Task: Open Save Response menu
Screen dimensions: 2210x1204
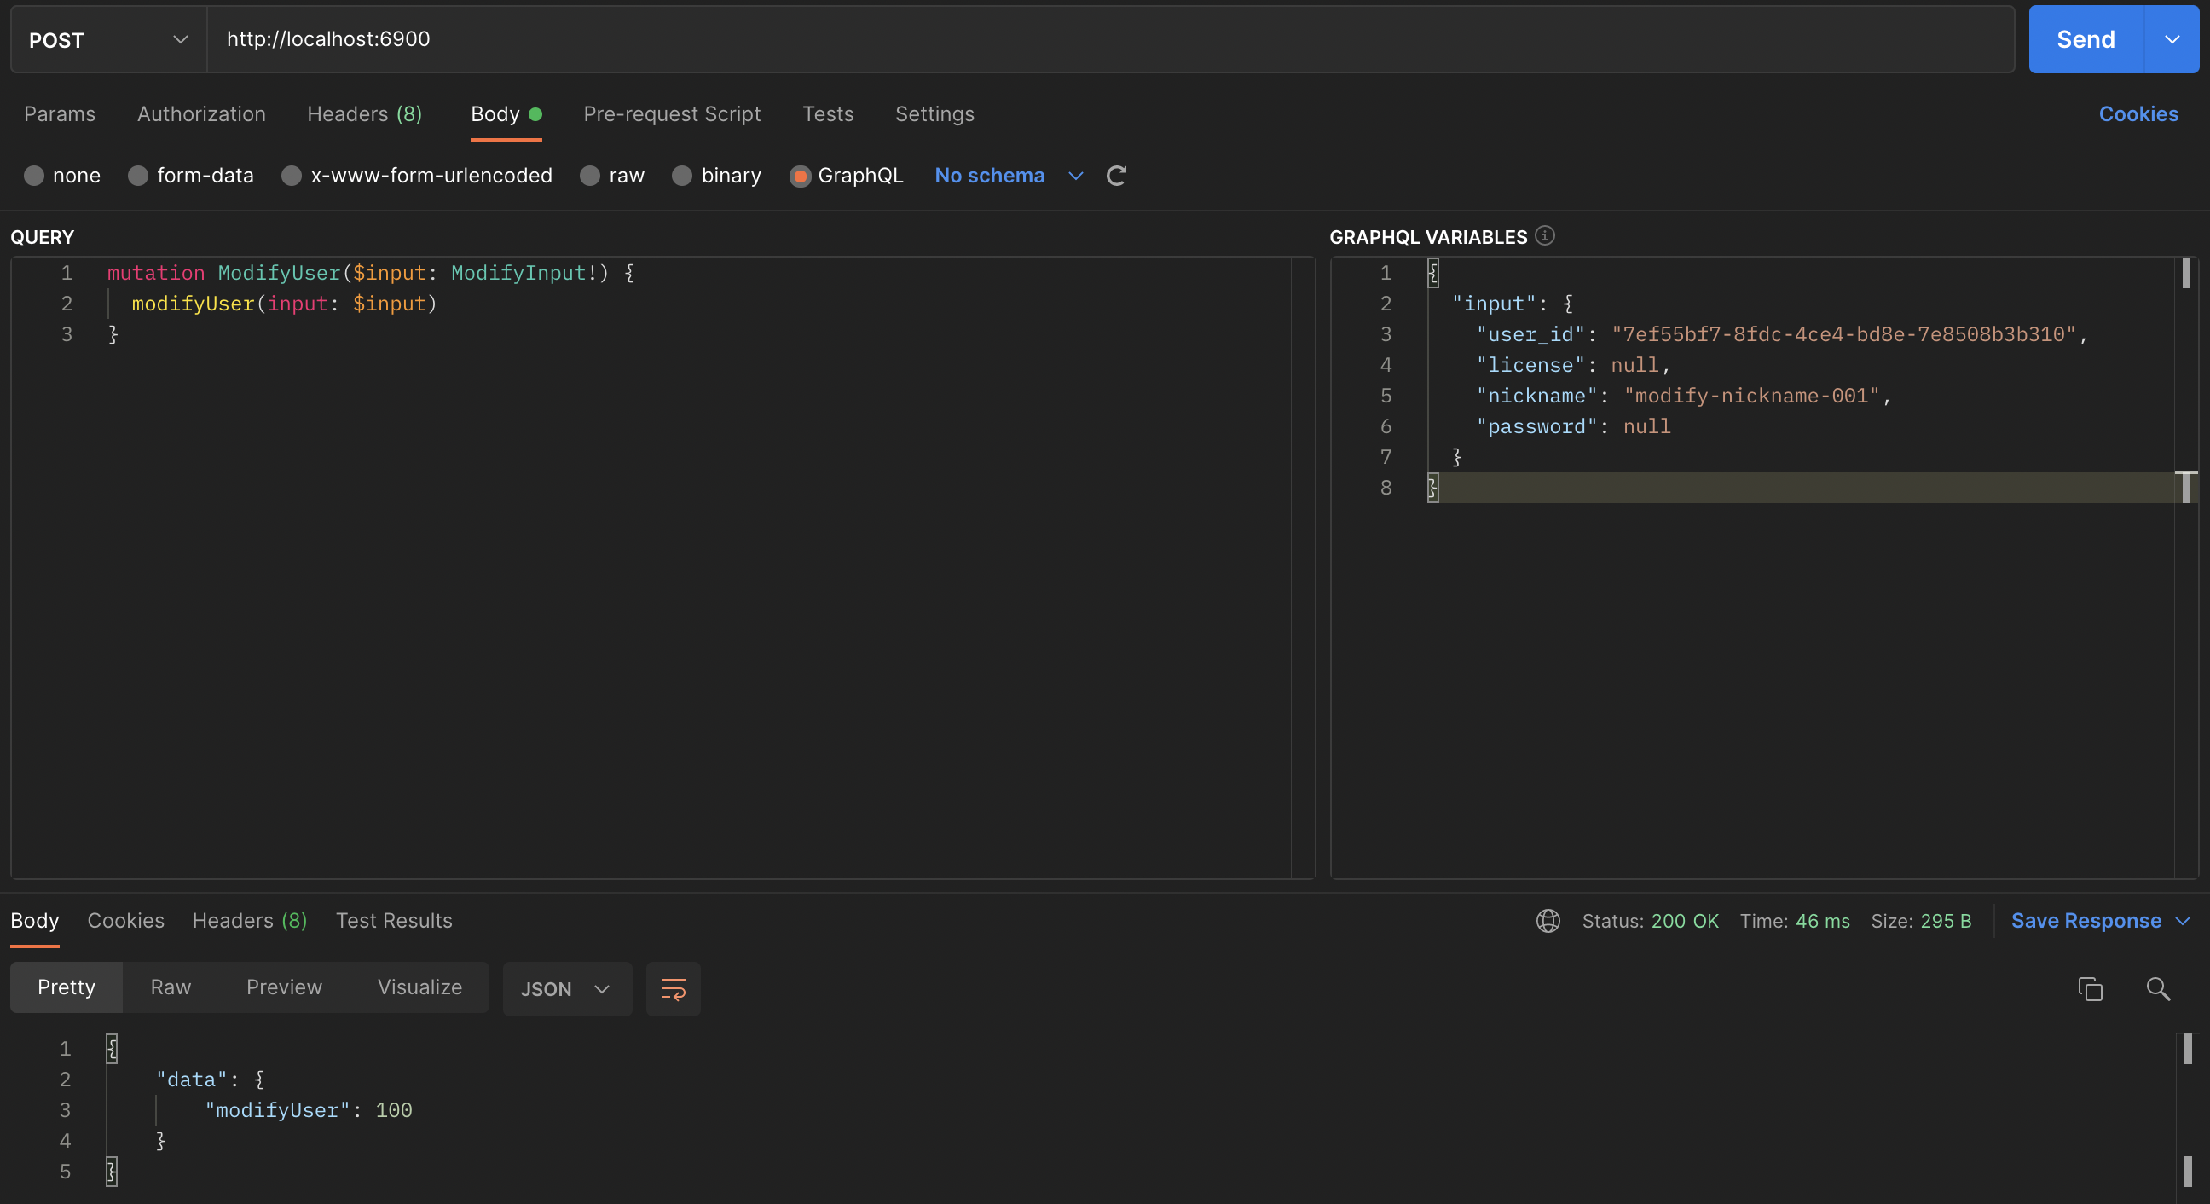Action: 2099,921
